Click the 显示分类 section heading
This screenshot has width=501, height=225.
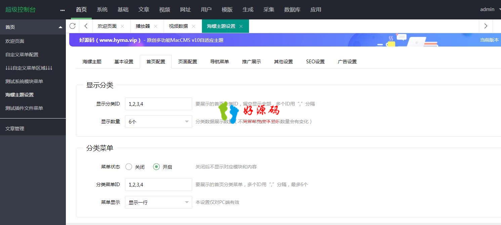click(100, 85)
